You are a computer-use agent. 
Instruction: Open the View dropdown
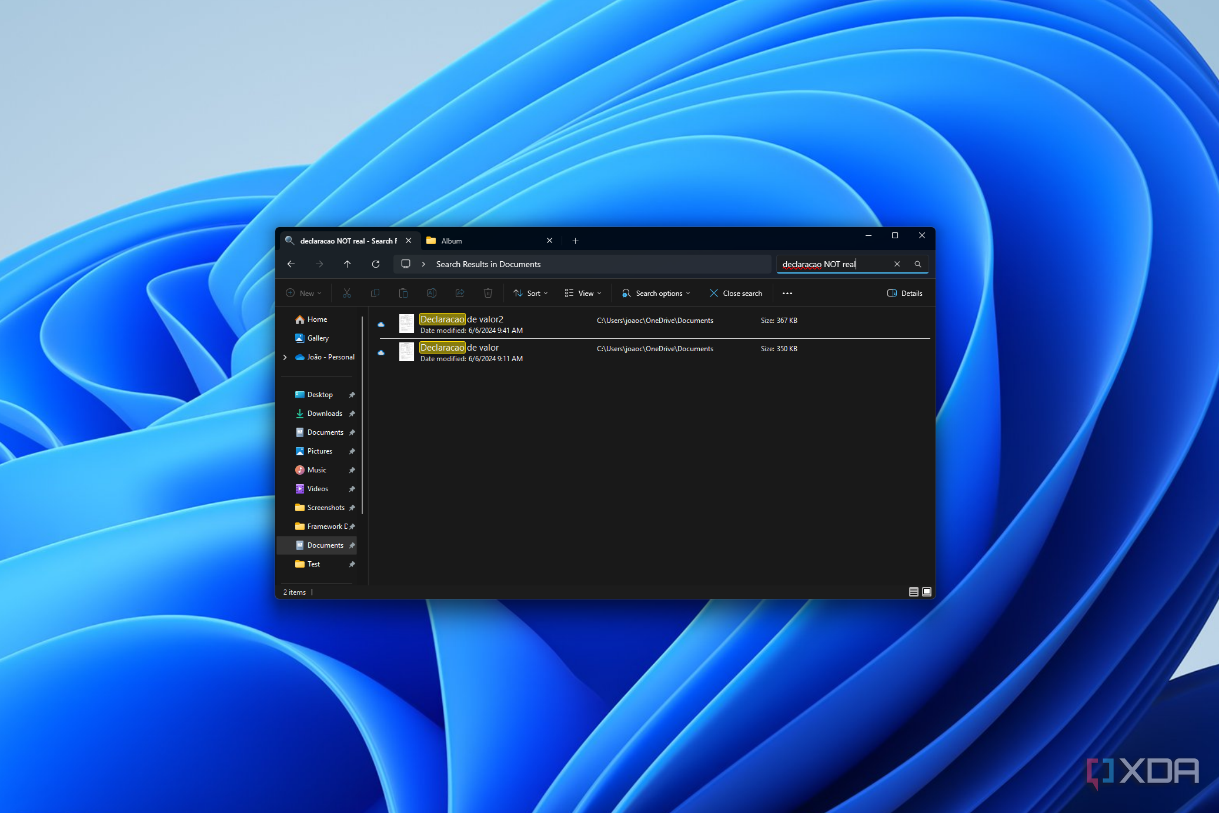(583, 293)
